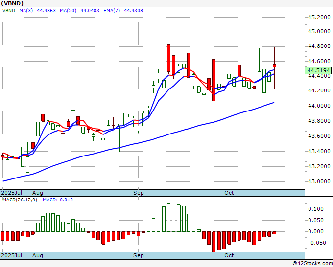Click Sep on MACD date axis
The width and height of the screenshot is (333, 267).
point(139,255)
